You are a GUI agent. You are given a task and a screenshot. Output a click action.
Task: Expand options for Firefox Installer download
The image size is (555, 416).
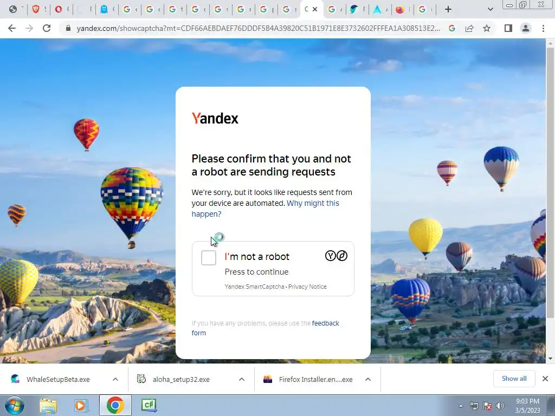368,379
